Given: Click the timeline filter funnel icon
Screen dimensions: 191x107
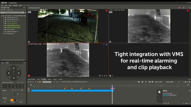Looking at the screenshot, I should [x=29, y=82].
